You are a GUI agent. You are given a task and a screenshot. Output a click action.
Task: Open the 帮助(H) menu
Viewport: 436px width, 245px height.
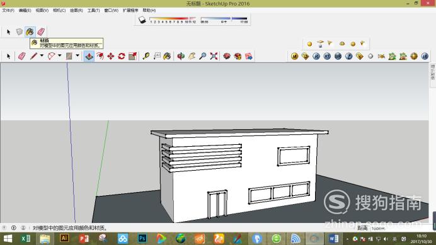click(x=149, y=10)
